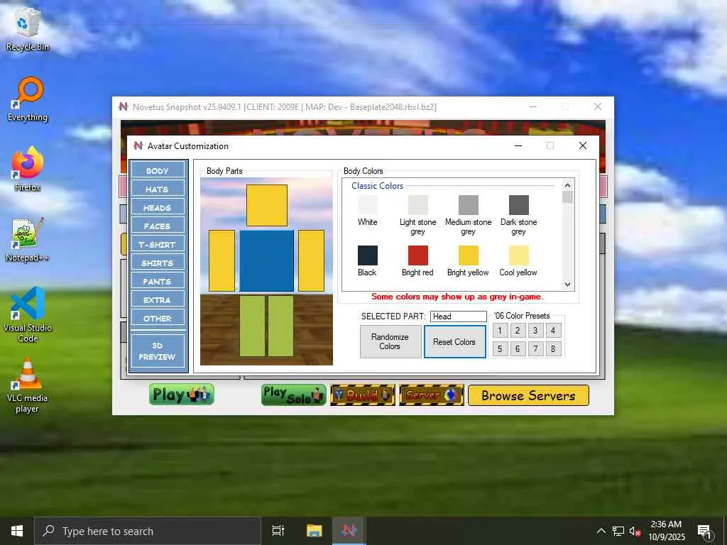
Task: Apply '06 color preset 2
Action: pos(518,331)
